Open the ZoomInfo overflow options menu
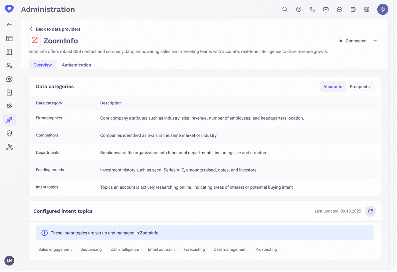Screen dimensions: 397x272 [375, 41]
